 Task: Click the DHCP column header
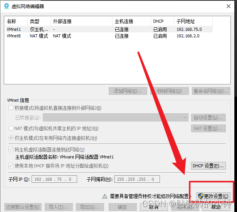162,21
